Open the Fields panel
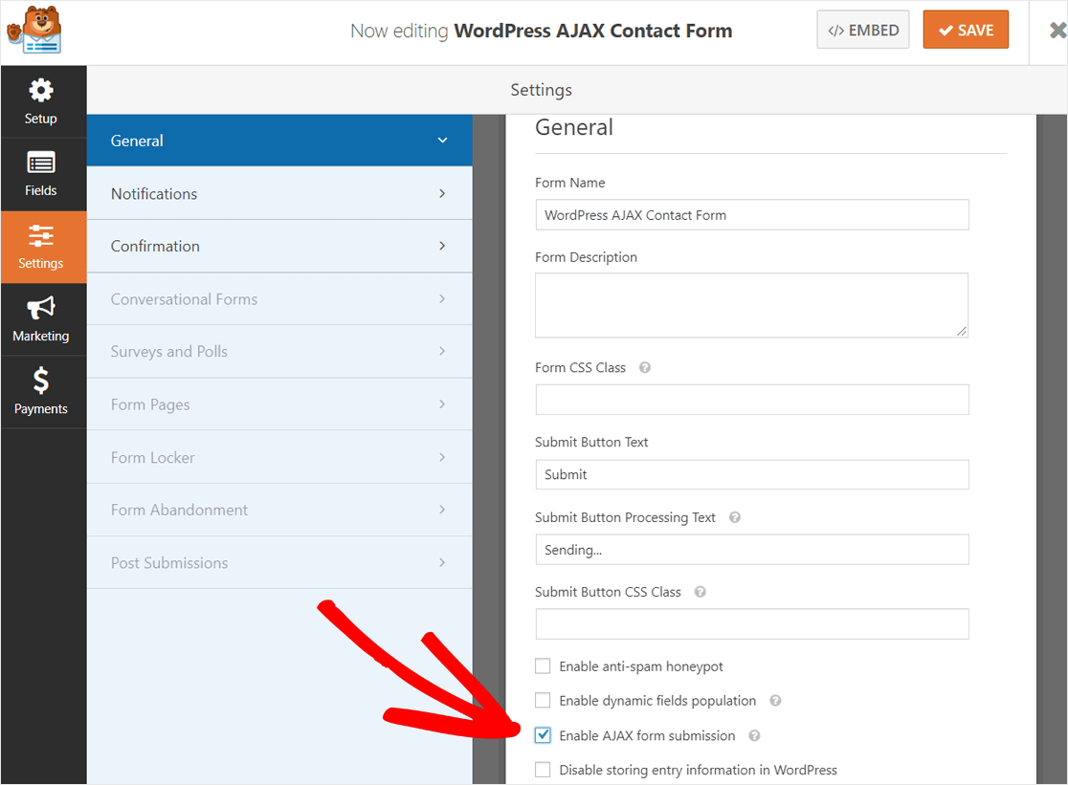 pos(40,173)
